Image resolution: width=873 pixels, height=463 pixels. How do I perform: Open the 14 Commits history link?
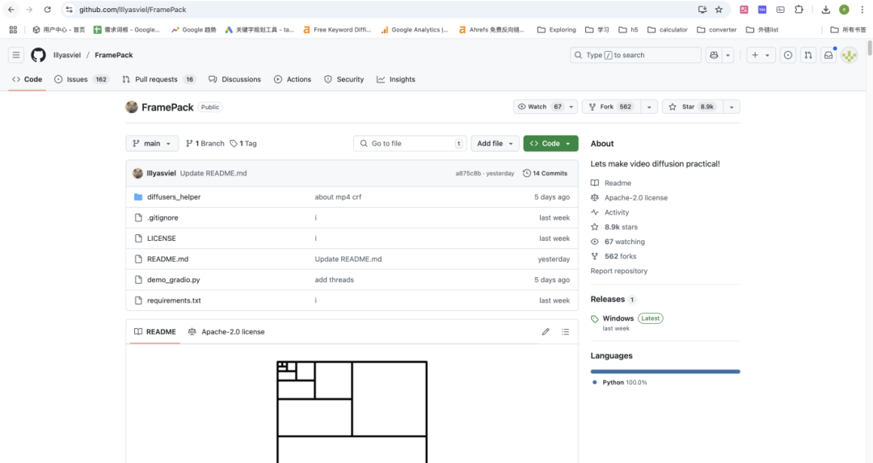coord(546,173)
